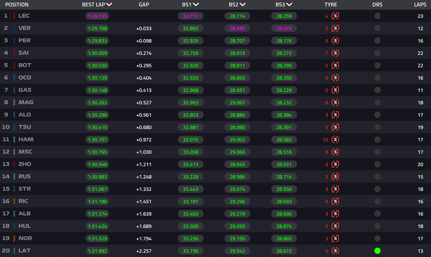This screenshot has height=257, width=431.
Task: Click the tyre icon in RIC's row
Action: 336,201
